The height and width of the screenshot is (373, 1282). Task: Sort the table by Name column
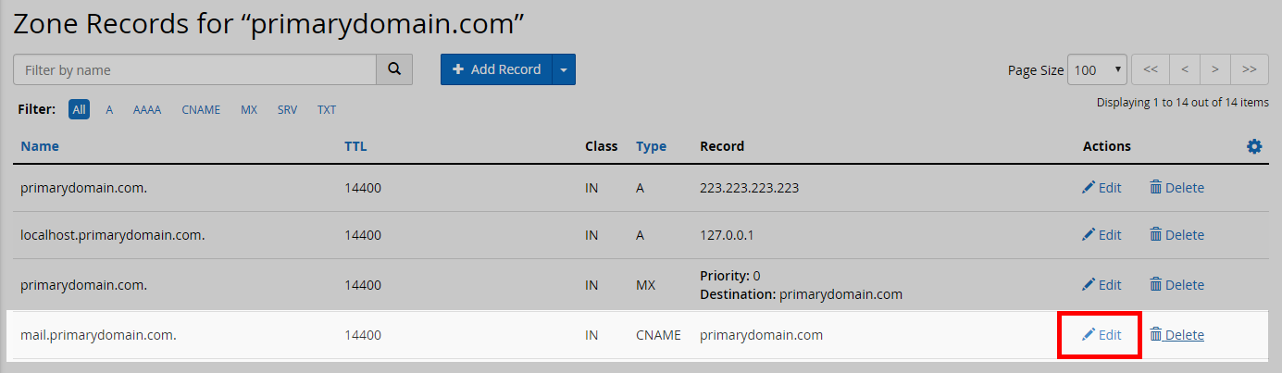point(40,146)
